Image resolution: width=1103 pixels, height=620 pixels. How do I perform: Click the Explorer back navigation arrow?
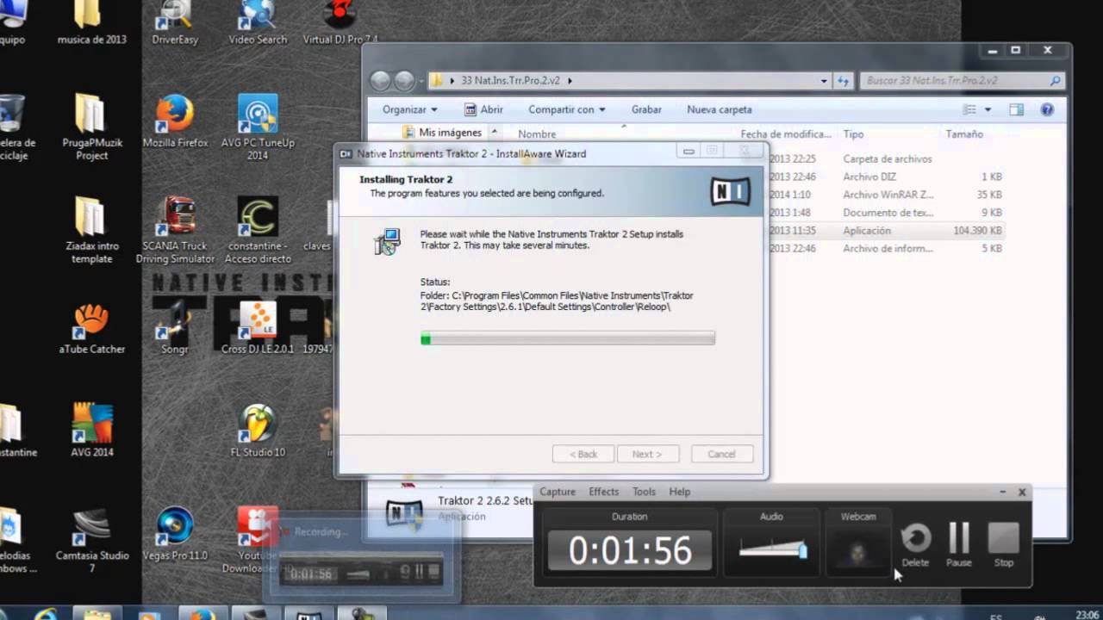pyautogui.click(x=380, y=81)
